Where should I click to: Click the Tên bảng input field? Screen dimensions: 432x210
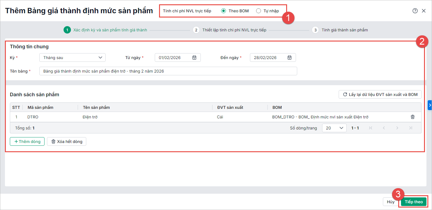[x=168, y=71]
